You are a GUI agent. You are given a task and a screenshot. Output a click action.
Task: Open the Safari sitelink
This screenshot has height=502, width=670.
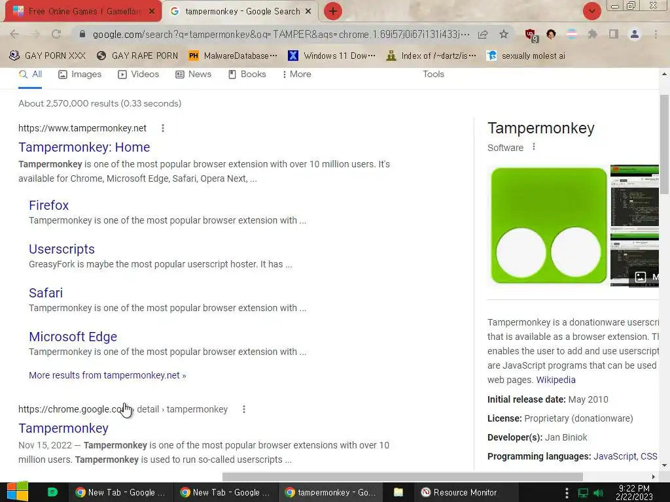tap(46, 293)
